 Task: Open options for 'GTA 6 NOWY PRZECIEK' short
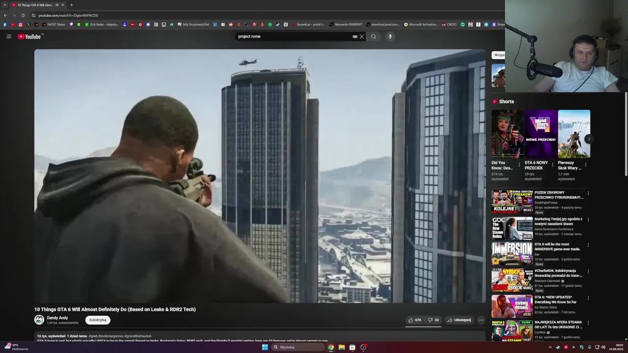[552, 165]
